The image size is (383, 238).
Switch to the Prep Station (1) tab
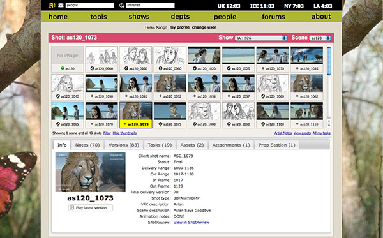click(x=277, y=145)
